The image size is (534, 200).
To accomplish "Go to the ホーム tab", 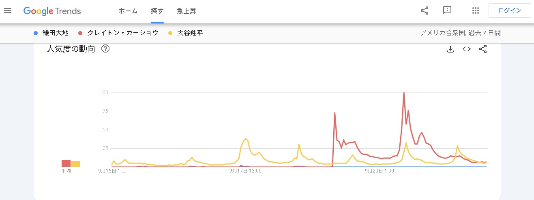I will (128, 11).
